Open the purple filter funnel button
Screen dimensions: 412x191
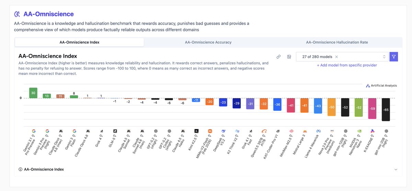click(394, 57)
